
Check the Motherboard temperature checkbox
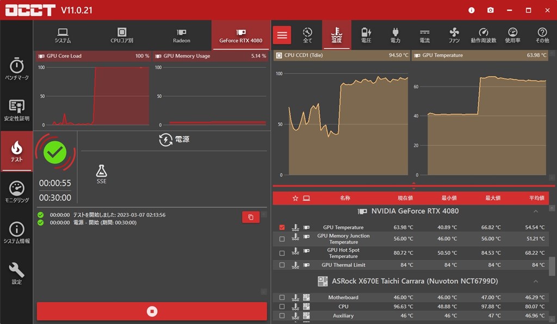pos(282,297)
